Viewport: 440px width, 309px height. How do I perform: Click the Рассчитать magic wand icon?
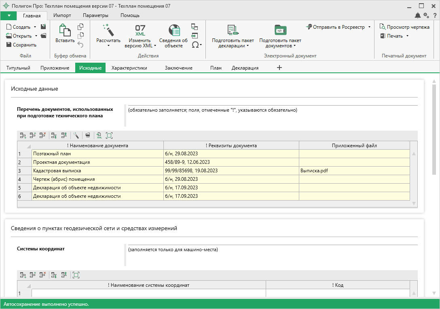pyautogui.click(x=108, y=30)
